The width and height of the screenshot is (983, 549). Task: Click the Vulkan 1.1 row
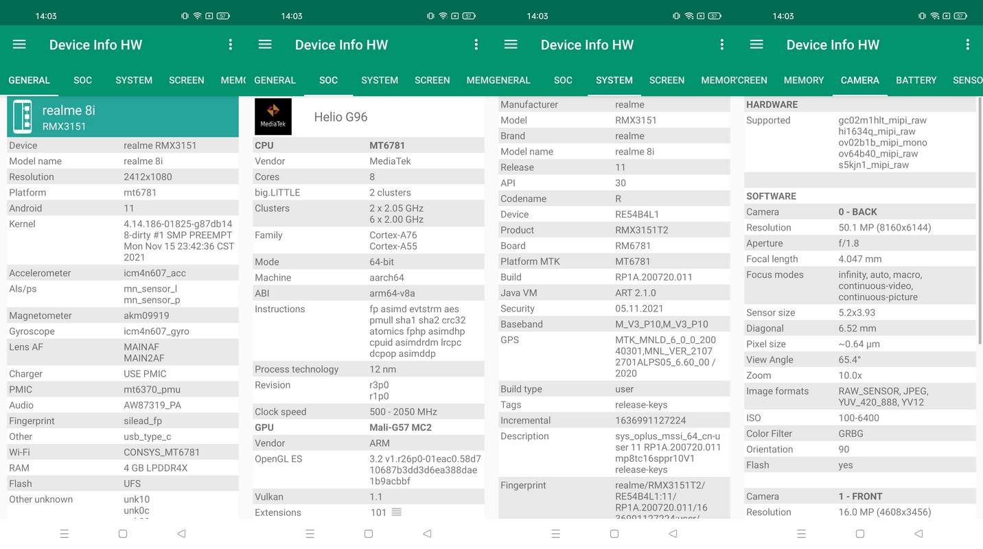coord(369,497)
